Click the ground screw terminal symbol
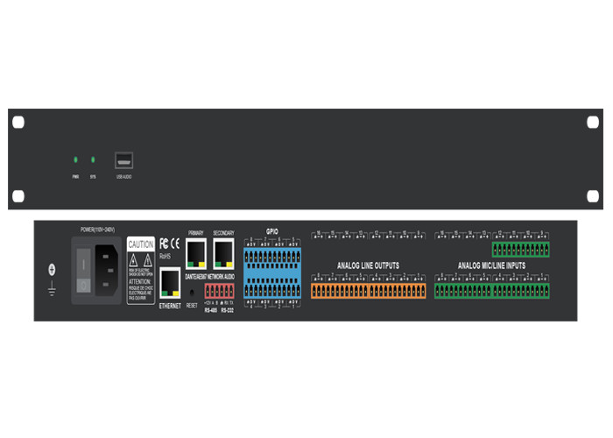The height and width of the screenshot is (438, 613). (51, 271)
